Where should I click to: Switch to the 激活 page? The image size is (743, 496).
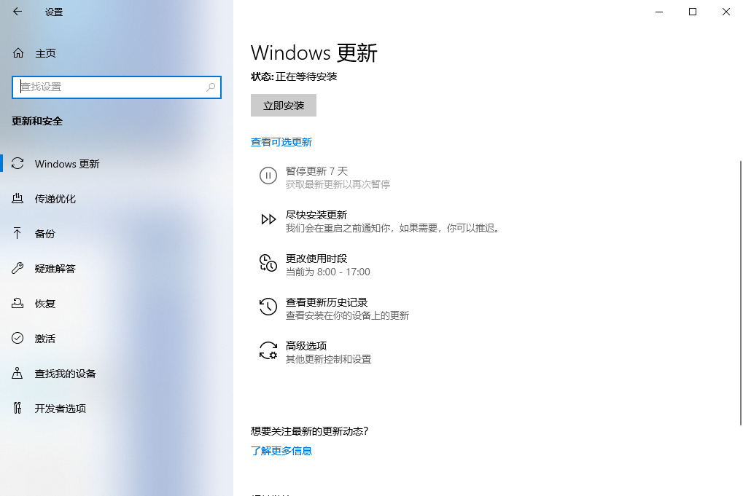[44, 338]
